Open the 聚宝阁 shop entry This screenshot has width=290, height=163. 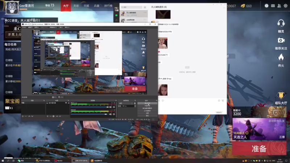(x=12, y=101)
